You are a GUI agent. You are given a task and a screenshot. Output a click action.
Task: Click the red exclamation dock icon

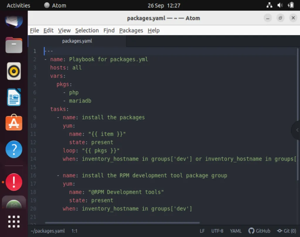click(x=14, y=182)
